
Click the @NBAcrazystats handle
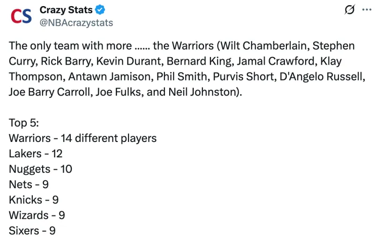76,22
